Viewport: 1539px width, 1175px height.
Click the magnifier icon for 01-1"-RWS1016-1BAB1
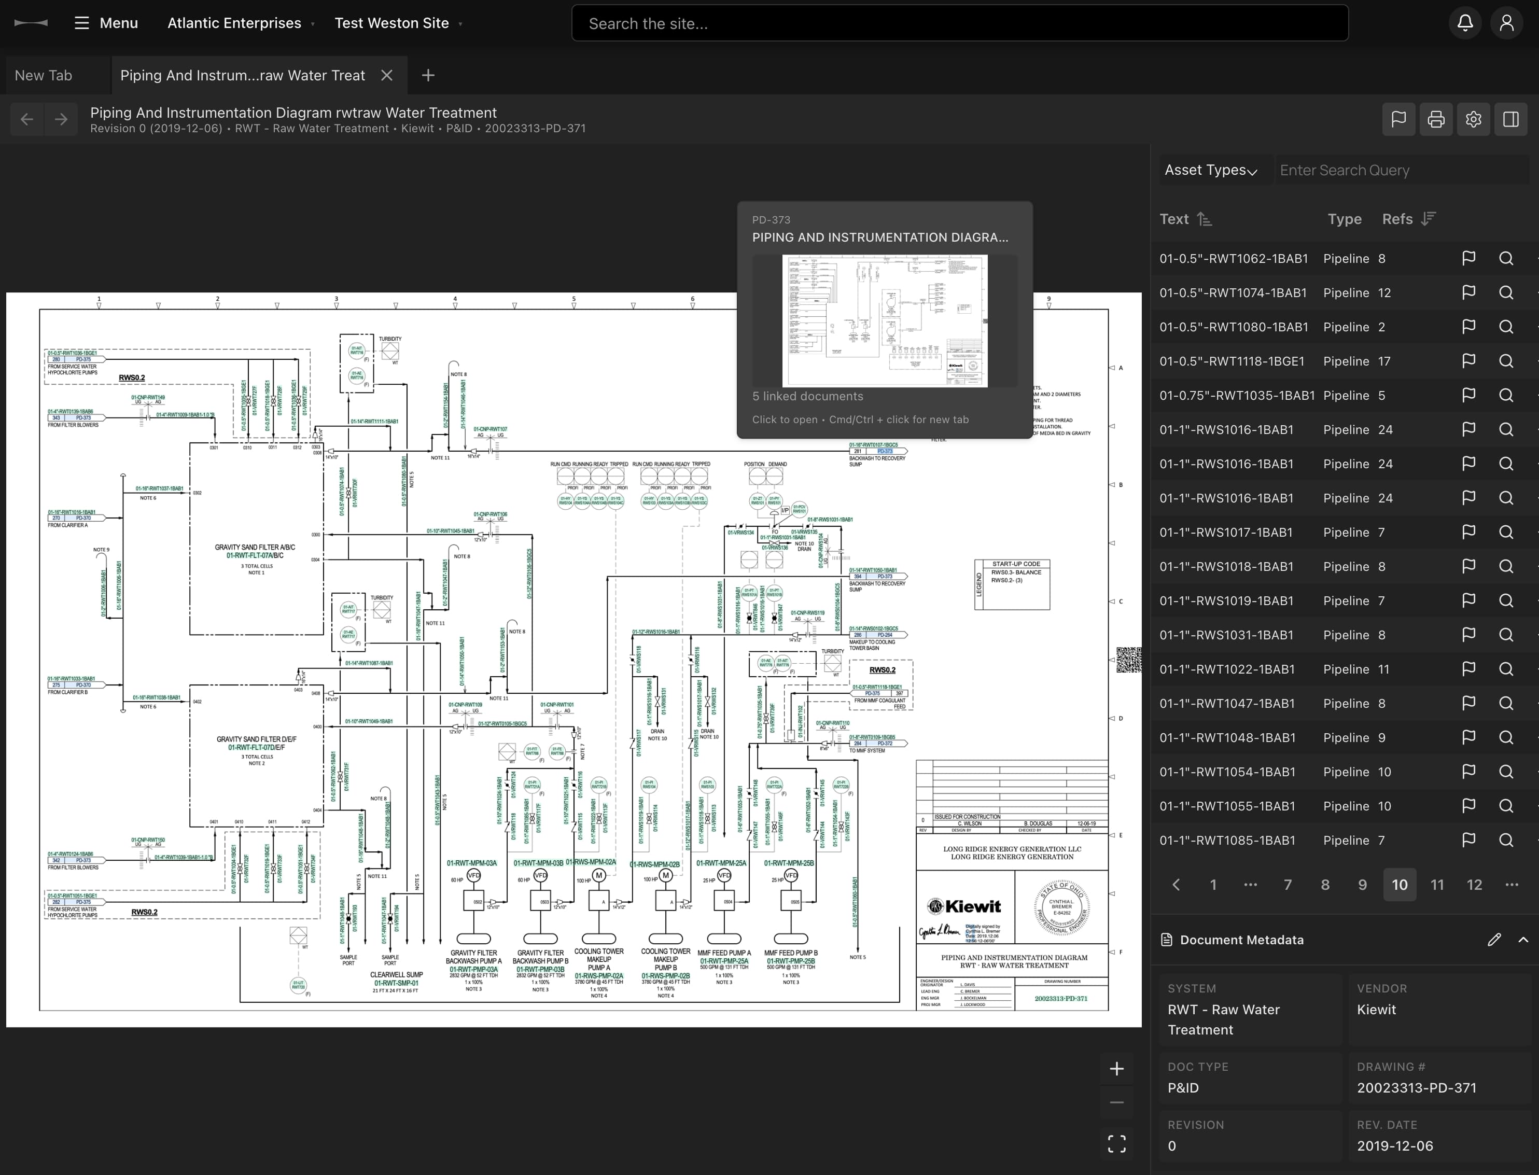coord(1507,429)
